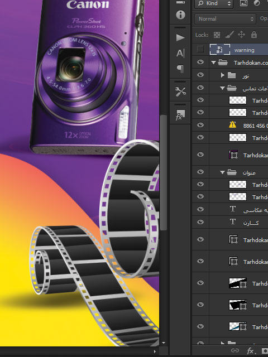Expand the نور layer group
Image resolution: width=268 pixels, height=357 pixels.
[223, 75]
